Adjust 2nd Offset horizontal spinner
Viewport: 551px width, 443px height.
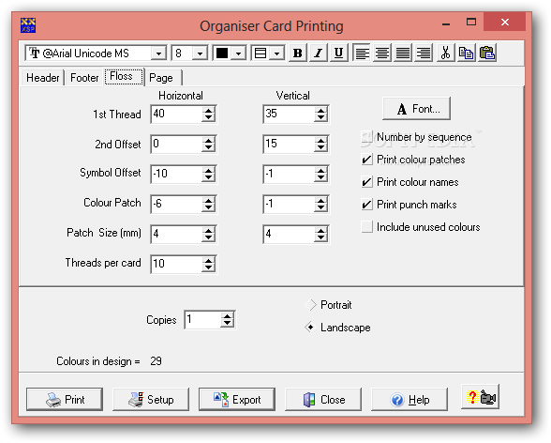[209, 144]
